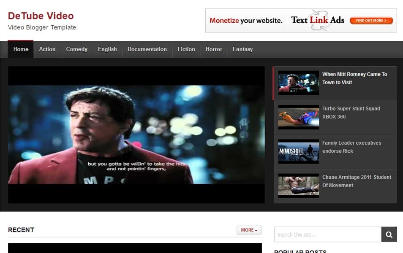The height and width of the screenshot is (253, 403).
Task: Open 'Chase Armitage 2011 Student Of Movement'
Action: 357,181
